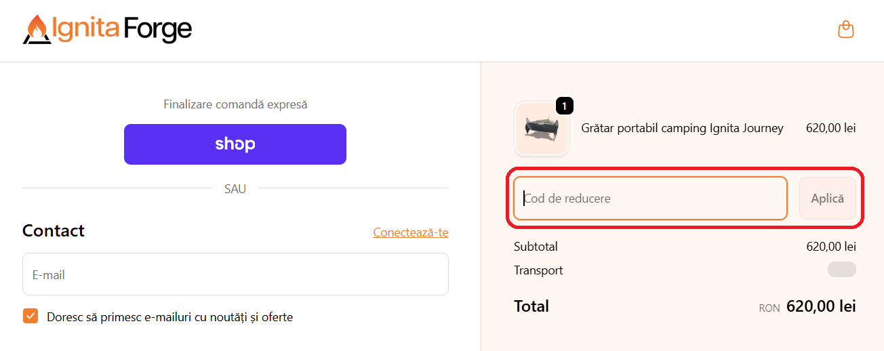
Task: Click the Contact section heading
Action: click(x=54, y=230)
